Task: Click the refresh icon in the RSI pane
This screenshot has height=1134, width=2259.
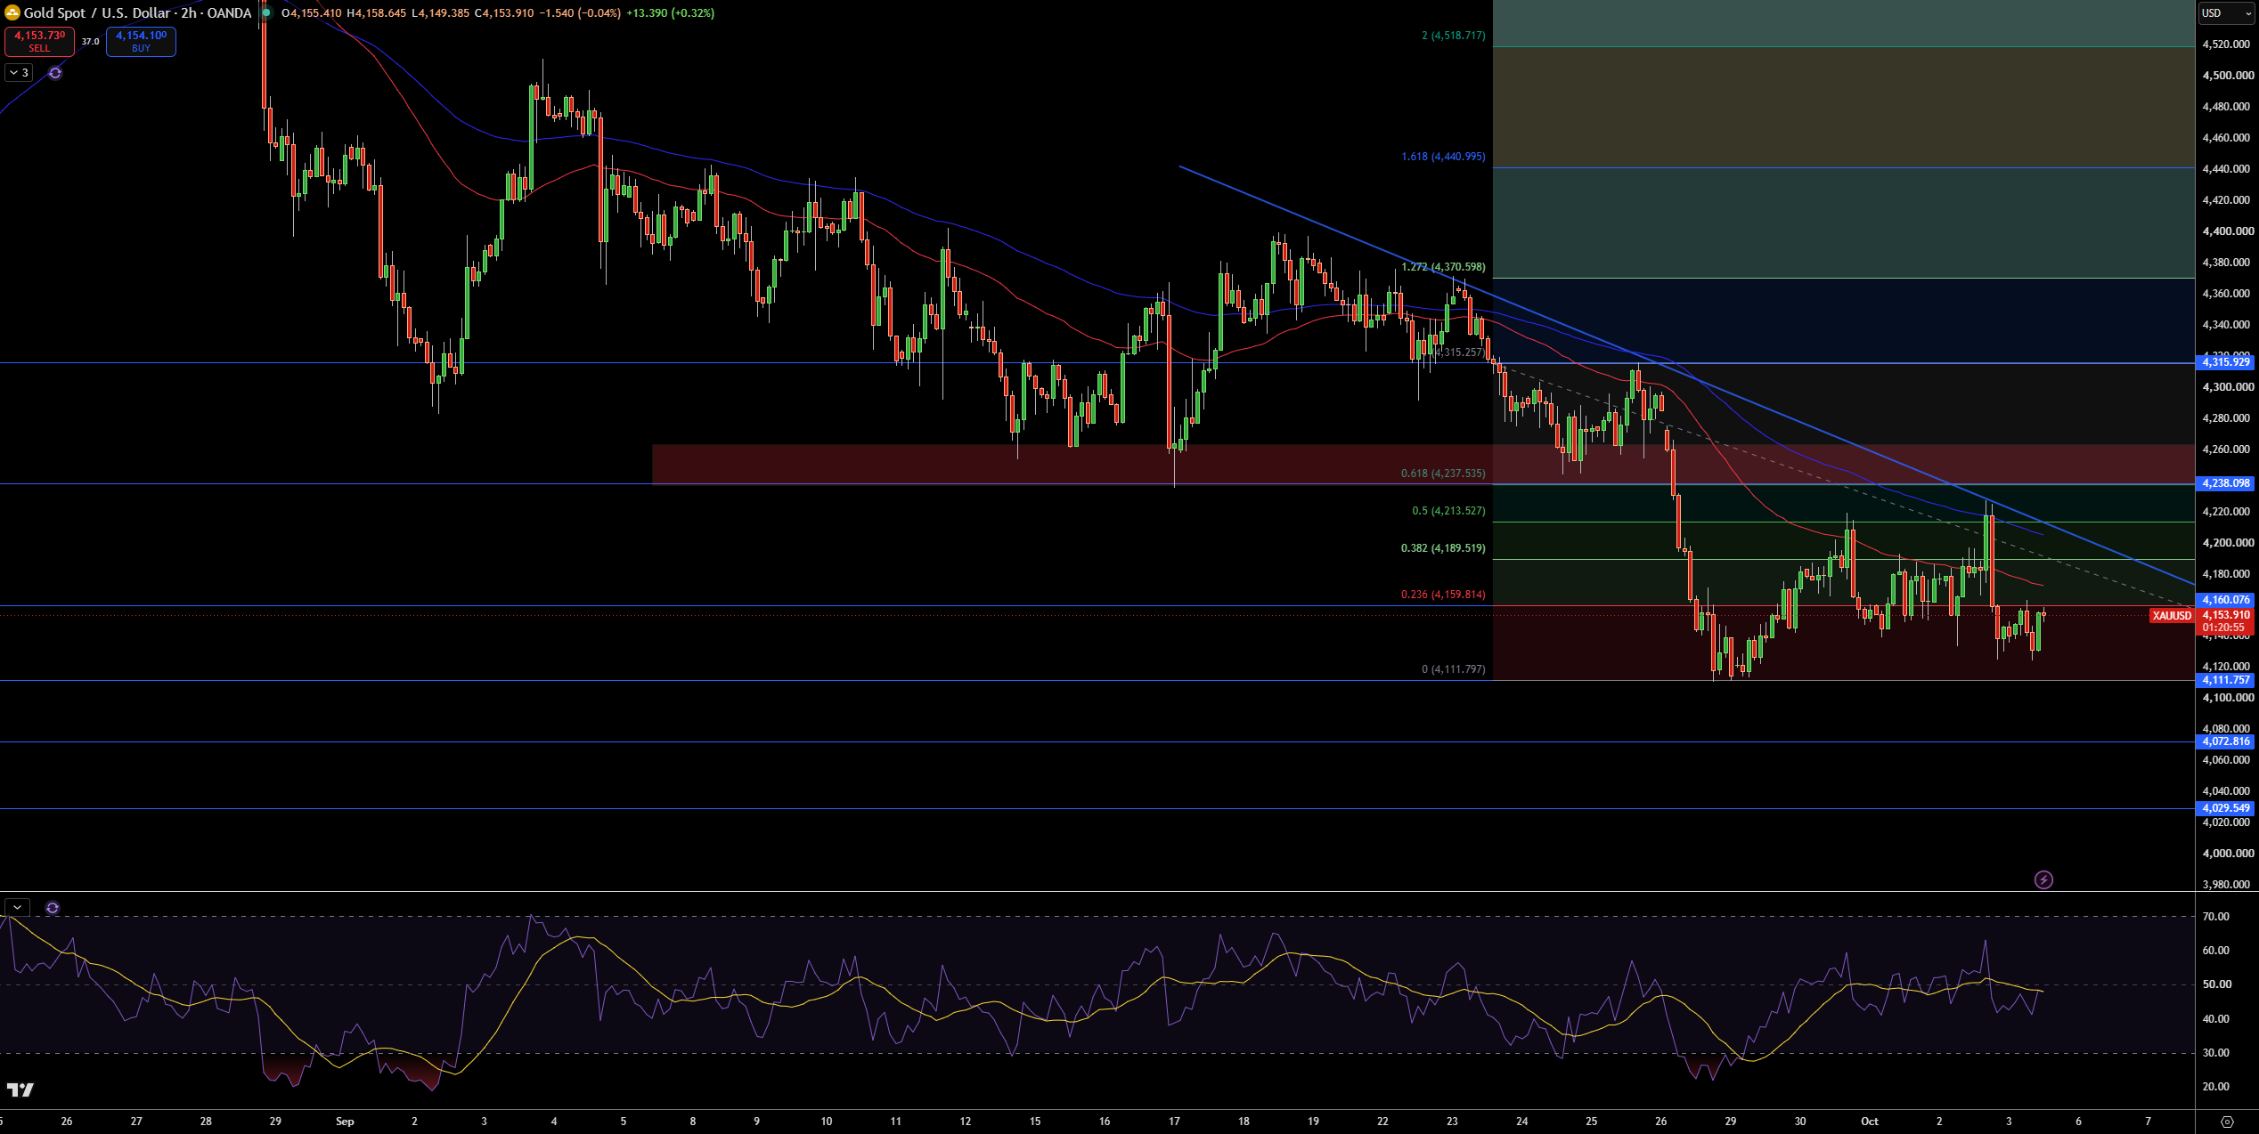Action: [53, 908]
